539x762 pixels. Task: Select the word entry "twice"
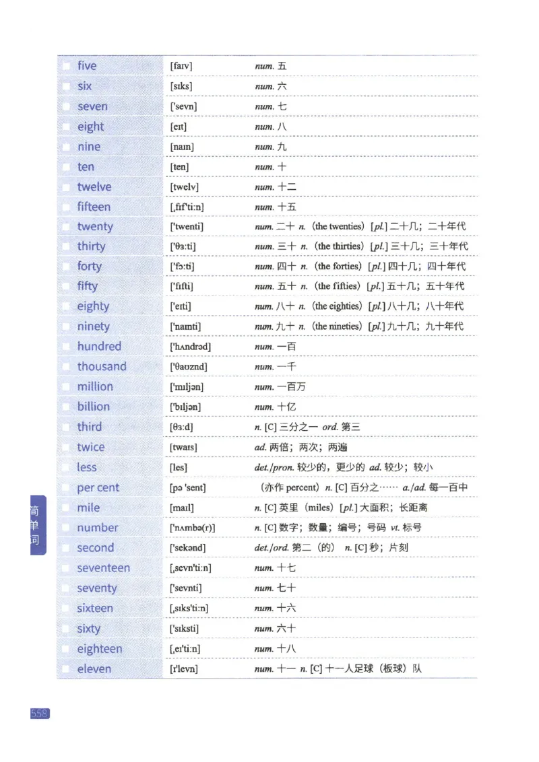pyautogui.click(x=90, y=446)
